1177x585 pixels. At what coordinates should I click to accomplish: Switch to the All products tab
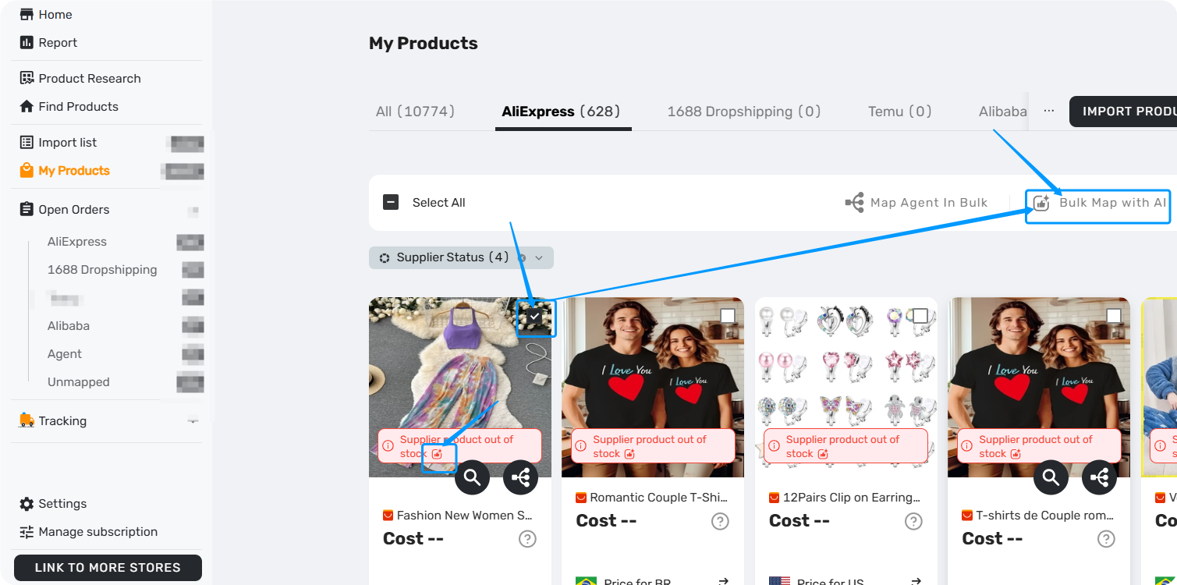click(415, 112)
